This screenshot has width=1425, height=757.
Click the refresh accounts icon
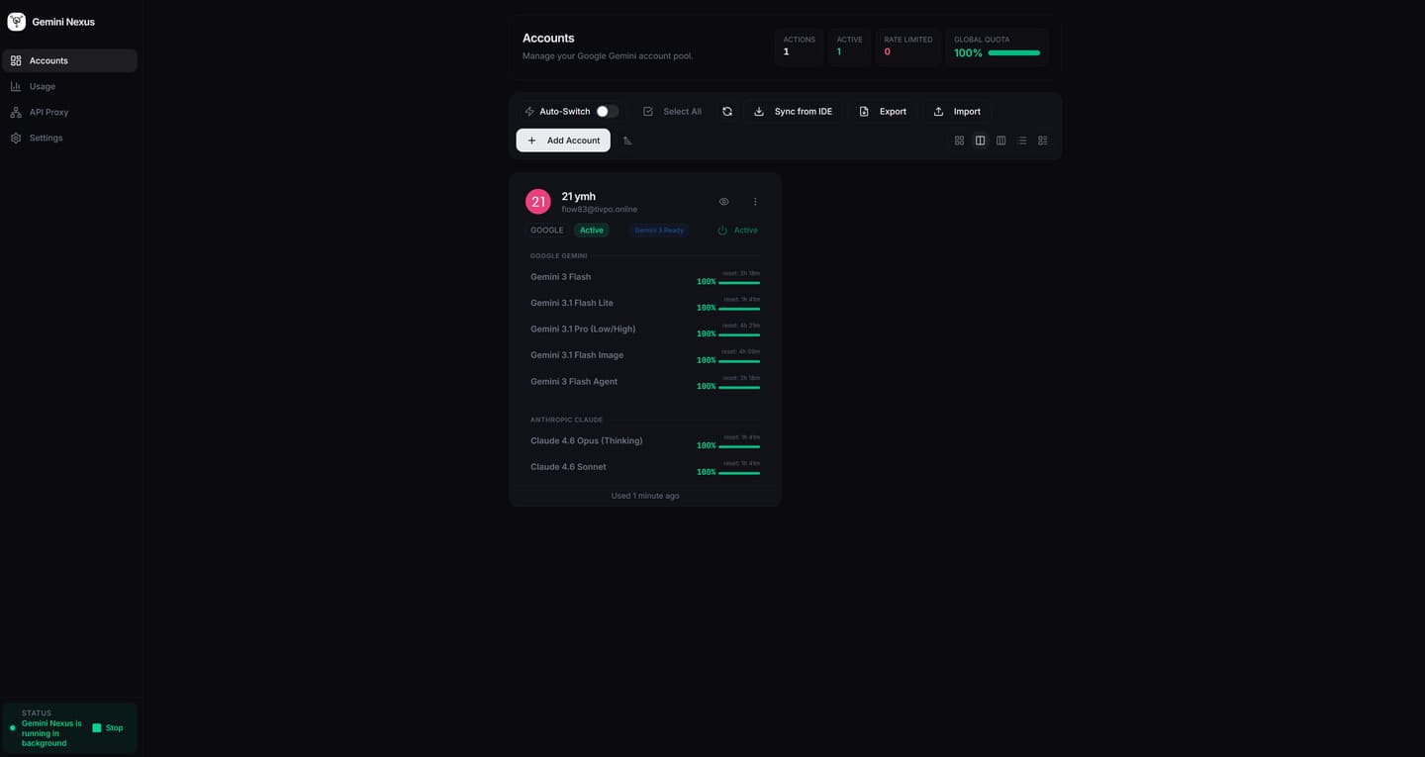[x=727, y=112]
